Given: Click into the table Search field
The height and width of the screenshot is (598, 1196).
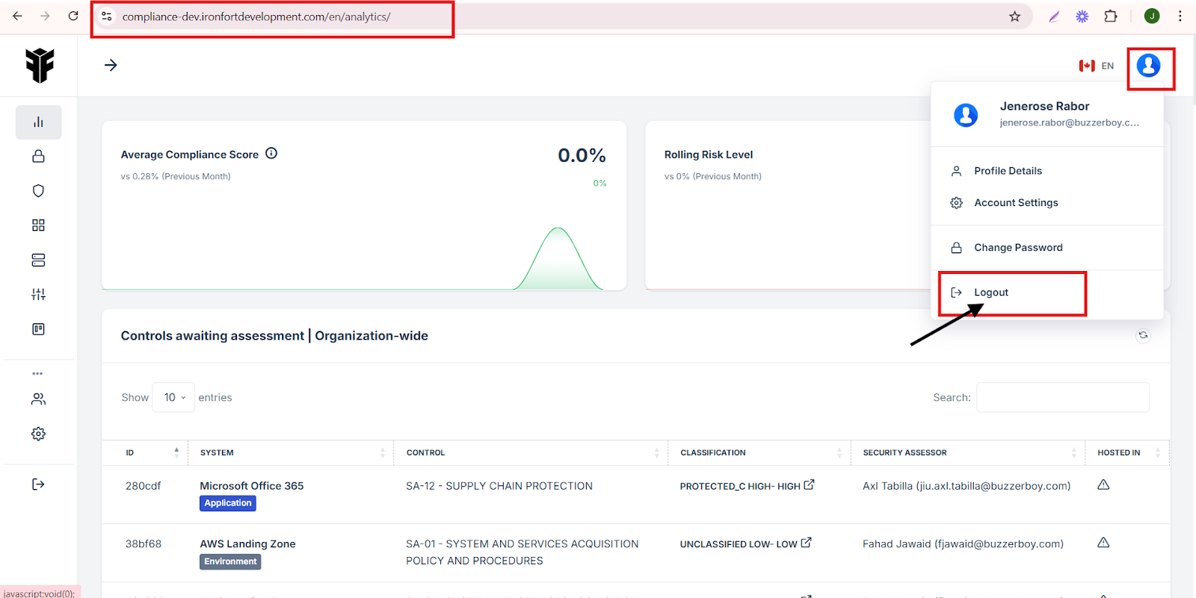Looking at the screenshot, I should click(1062, 397).
